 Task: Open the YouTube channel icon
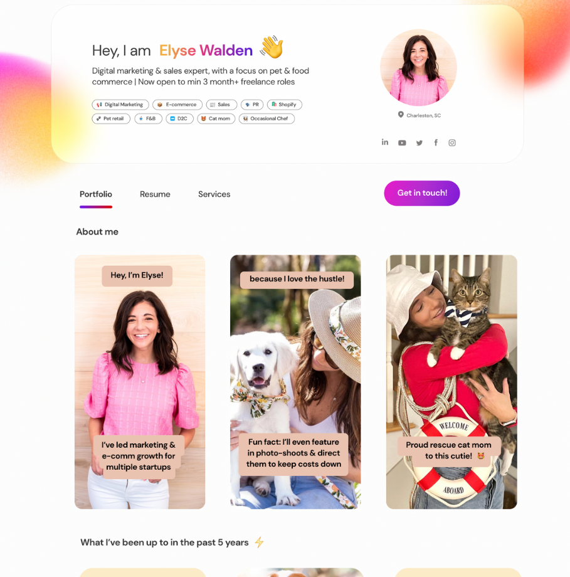click(x=402, y=143)
